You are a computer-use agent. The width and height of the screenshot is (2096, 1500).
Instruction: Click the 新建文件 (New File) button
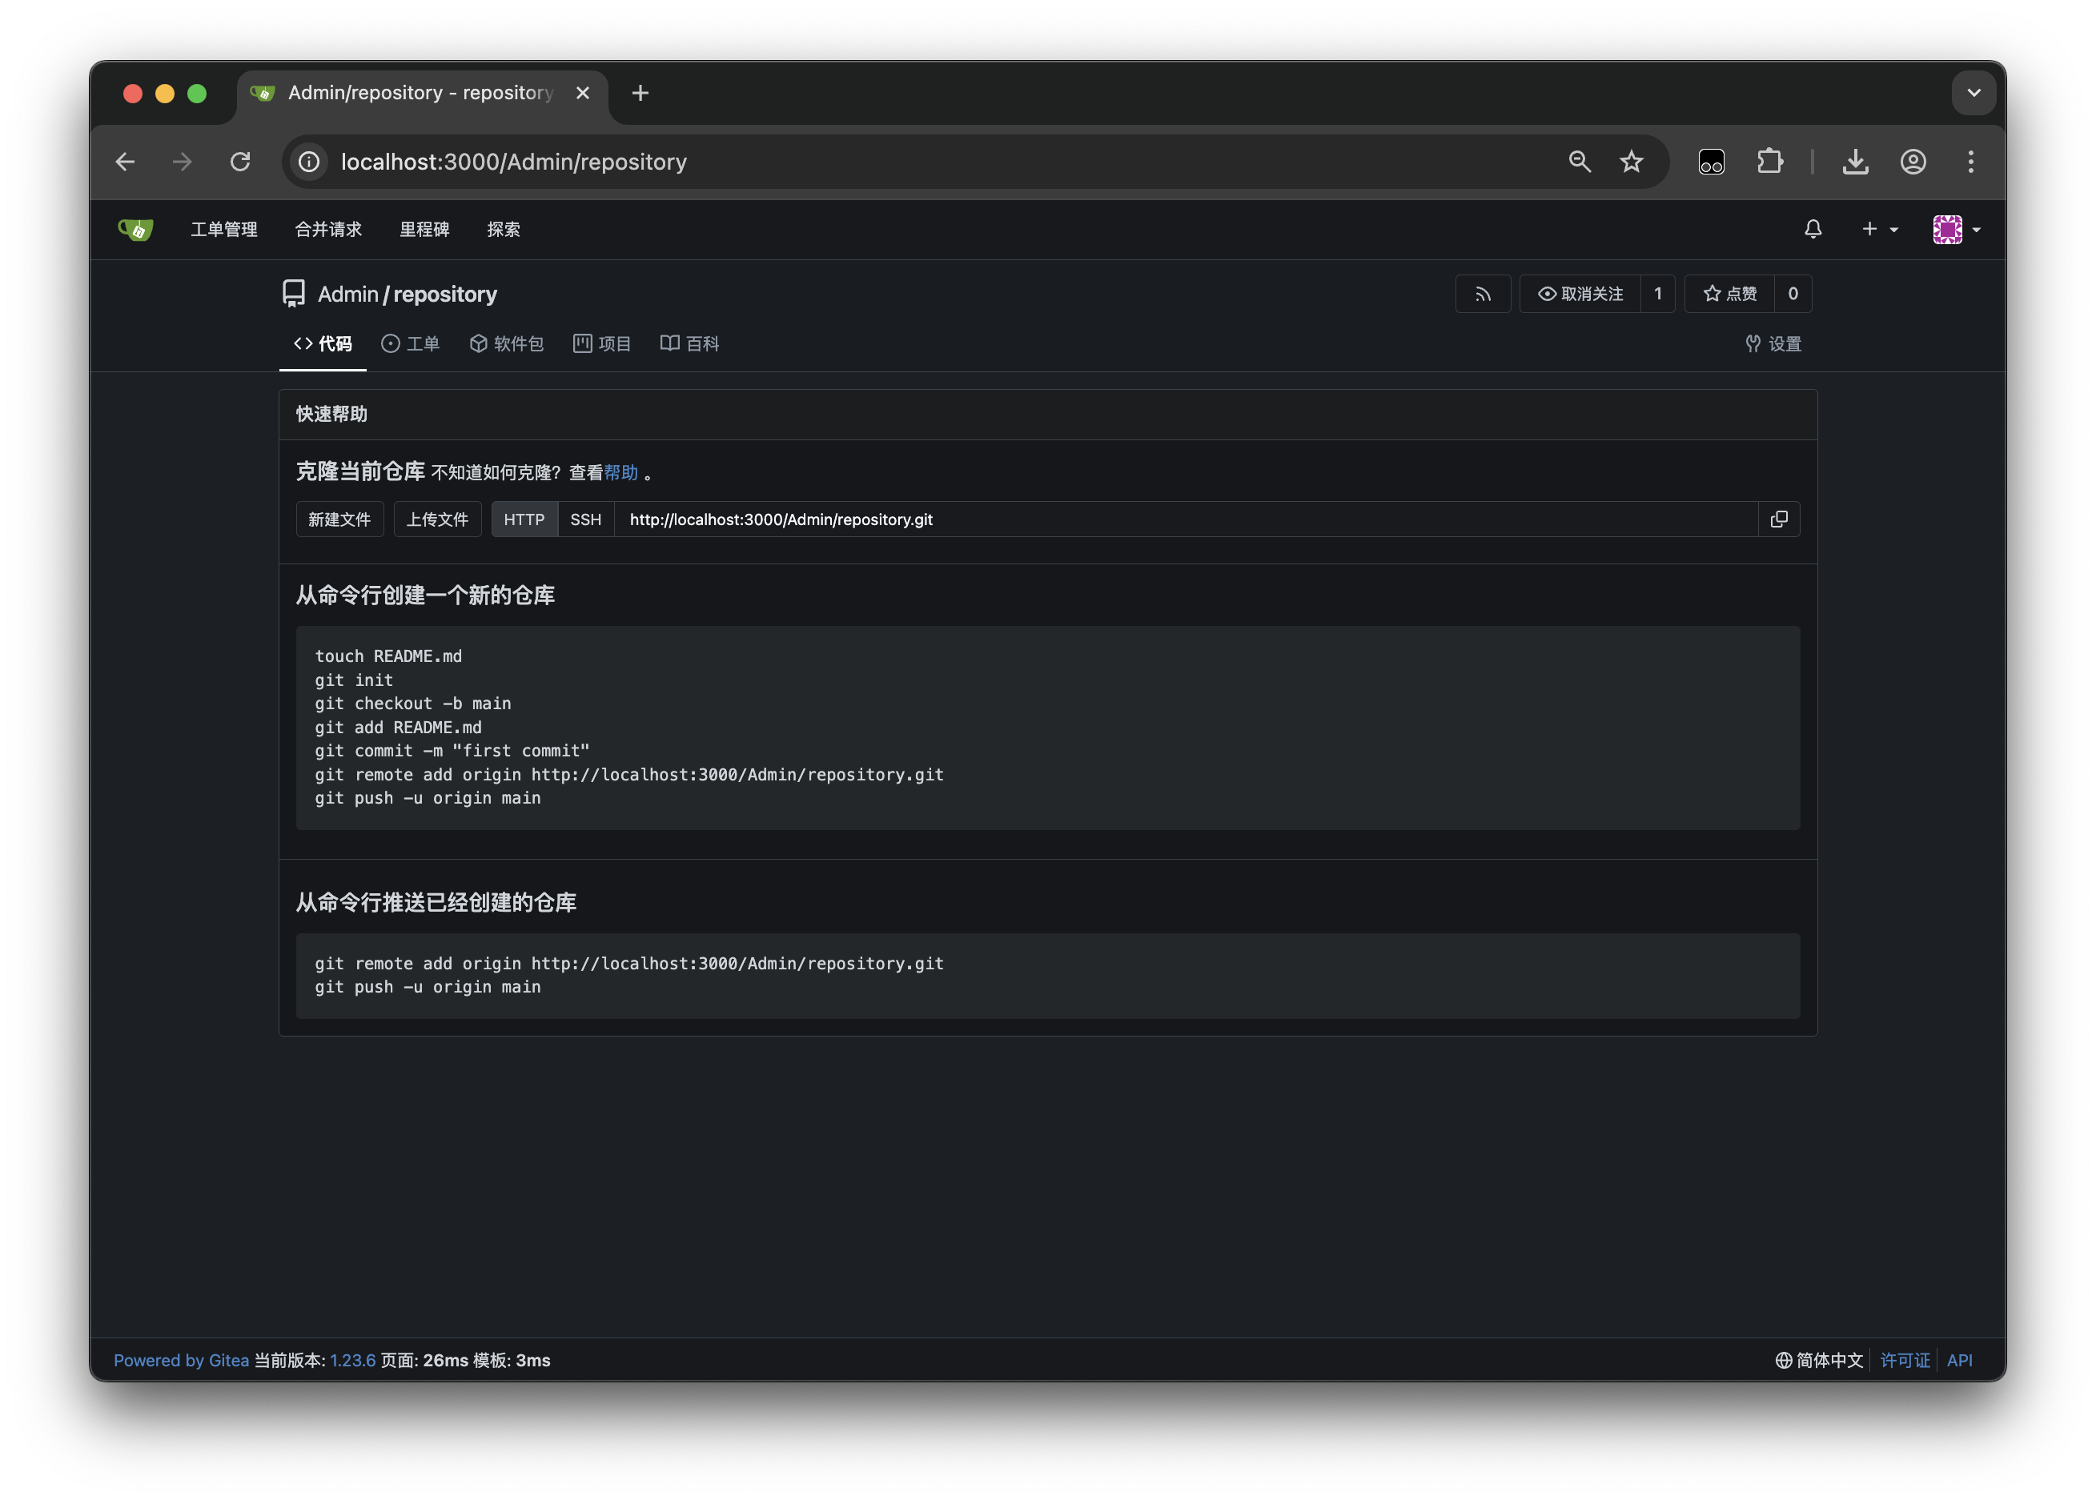point(339,519)
